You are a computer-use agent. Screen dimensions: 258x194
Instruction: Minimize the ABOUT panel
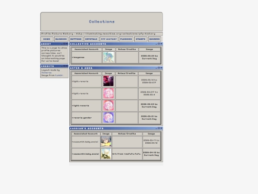62,44
